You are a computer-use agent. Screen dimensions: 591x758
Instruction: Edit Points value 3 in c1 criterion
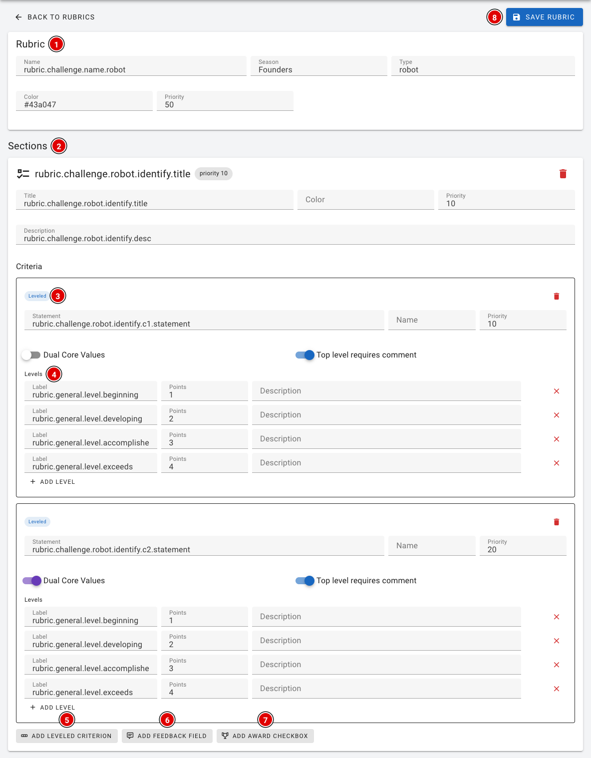205,439
